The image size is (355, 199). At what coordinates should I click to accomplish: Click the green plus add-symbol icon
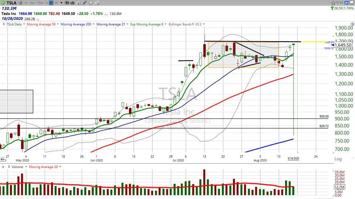tap(3, 3)
